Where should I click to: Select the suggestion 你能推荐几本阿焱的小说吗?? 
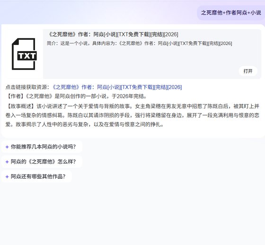point(42,147)
